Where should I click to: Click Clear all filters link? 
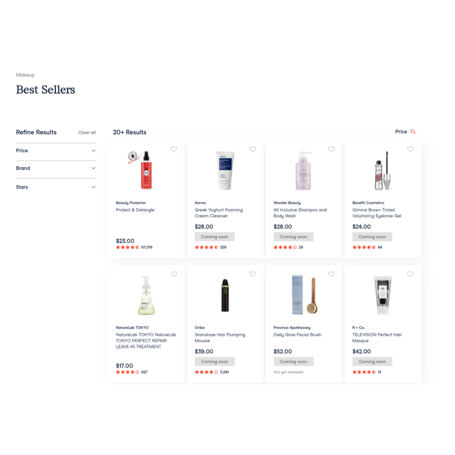[x=87, y=132]
